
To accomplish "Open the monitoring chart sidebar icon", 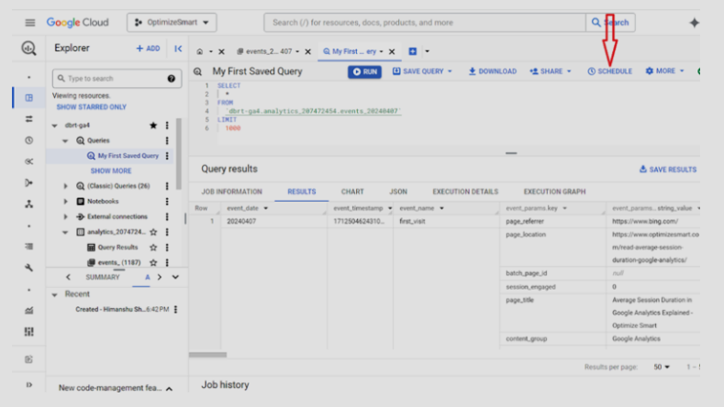I will pyautogui.click(x=29, y=311).
